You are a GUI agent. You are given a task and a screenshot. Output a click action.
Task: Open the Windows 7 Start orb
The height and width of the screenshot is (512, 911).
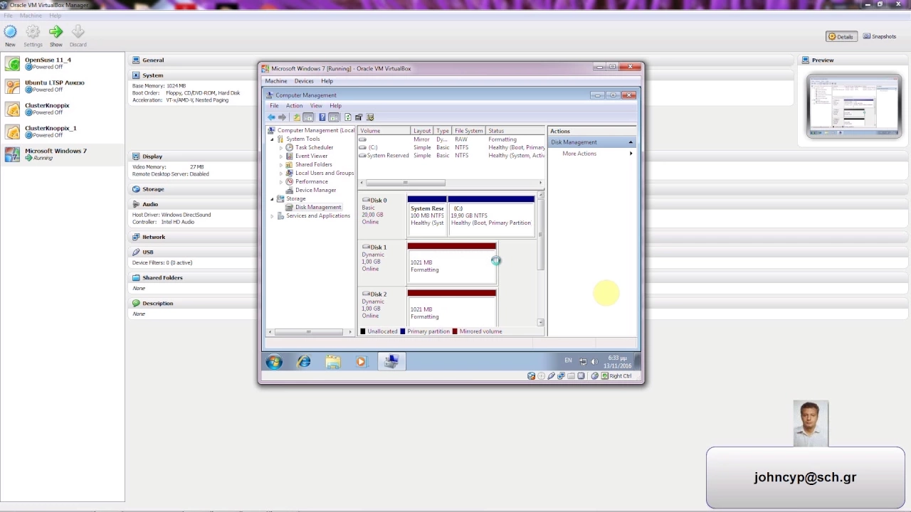pyautogui.click(x=274, y=362)
